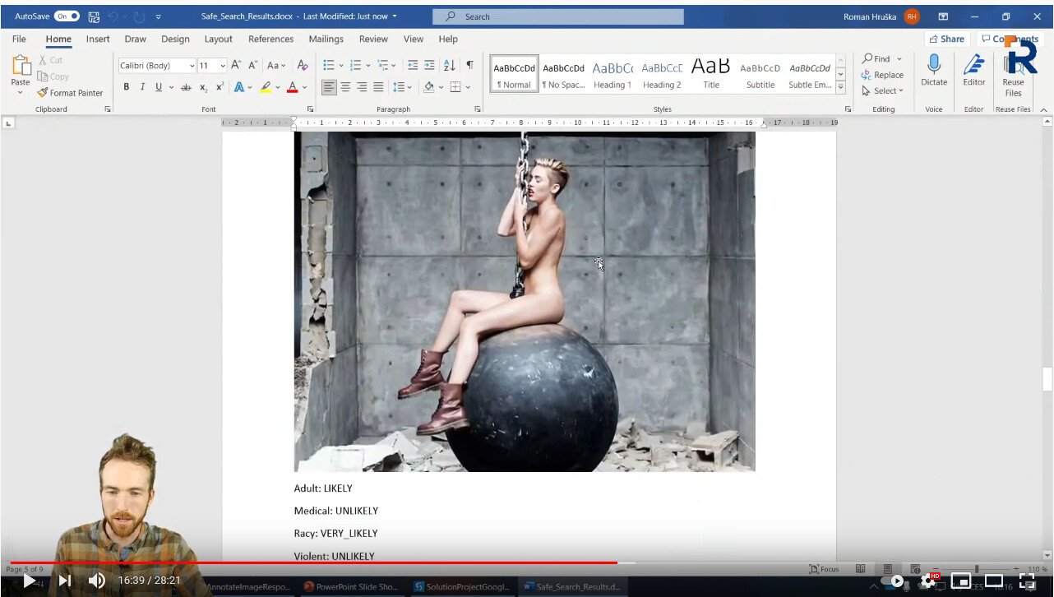
Task: Clear all formatting icon
Action: (303, 65)
